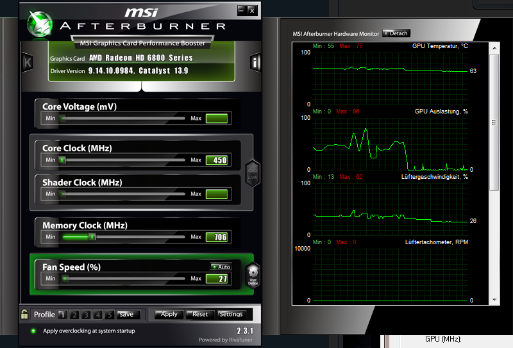Click the GPU (MHz) label
513x348 pixels.
[443, 339]
